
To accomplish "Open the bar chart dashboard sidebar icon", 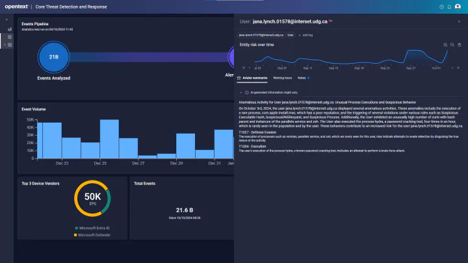I will [x=10, y=29].
